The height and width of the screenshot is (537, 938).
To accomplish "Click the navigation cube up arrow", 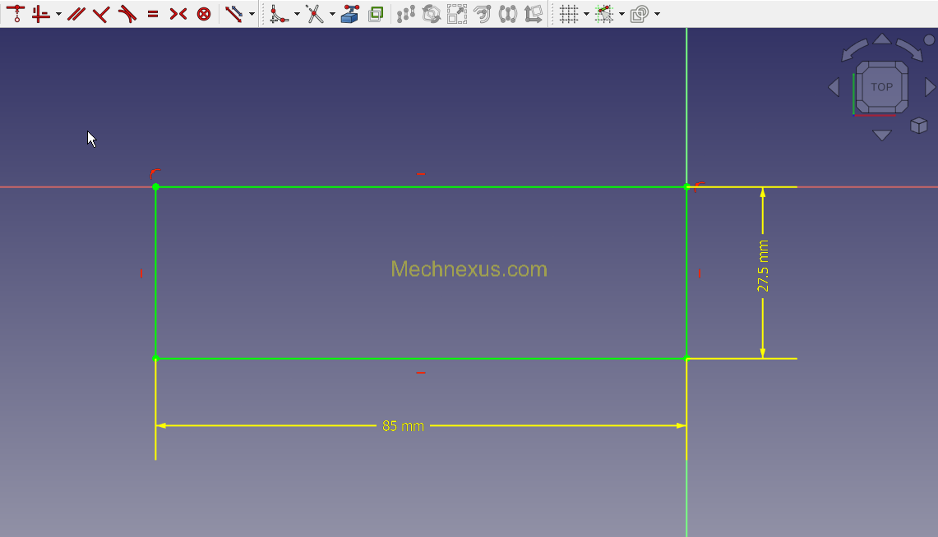I will pos(882,39).
